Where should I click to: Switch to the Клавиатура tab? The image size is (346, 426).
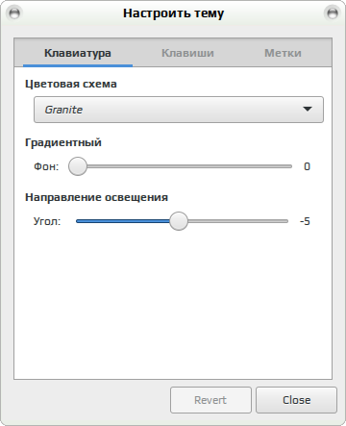78,53
